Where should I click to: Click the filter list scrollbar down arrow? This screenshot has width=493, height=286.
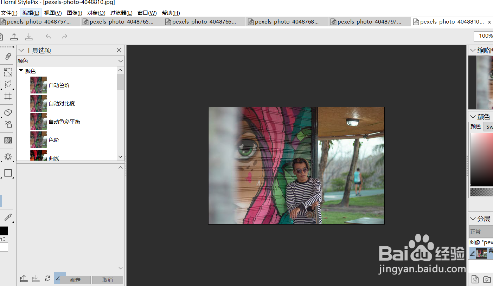[x=121, y=157]
